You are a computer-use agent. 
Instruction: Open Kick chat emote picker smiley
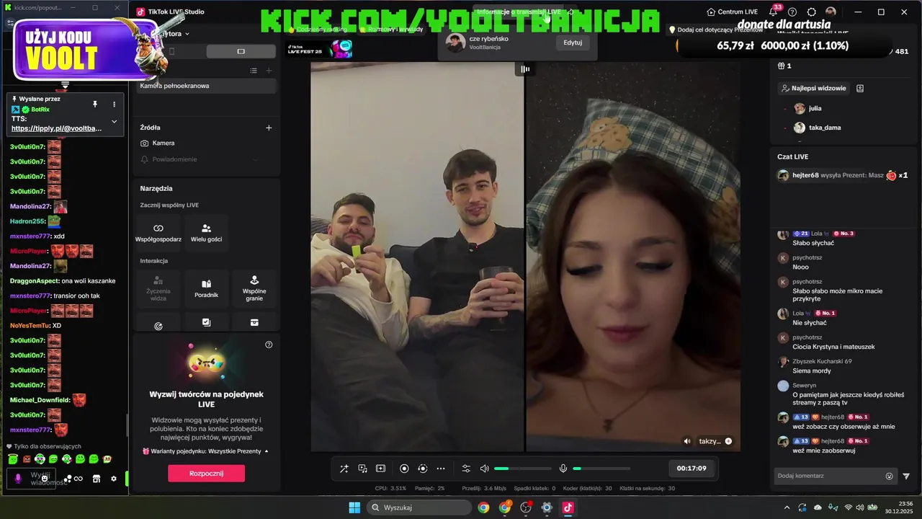pos(45,478)
